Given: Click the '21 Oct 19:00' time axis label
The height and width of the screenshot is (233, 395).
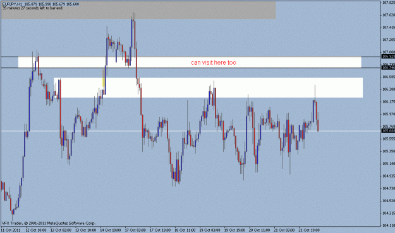Looking at the screenshot, I should [309, 230].
